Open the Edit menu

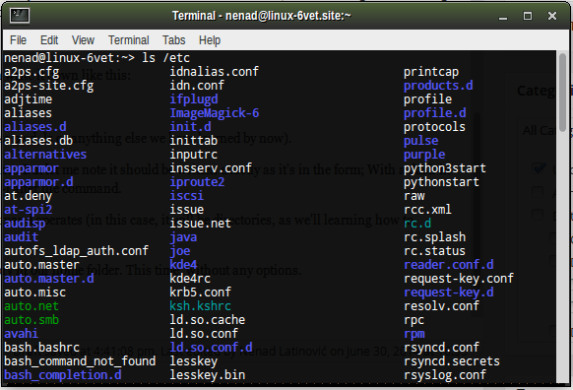49,39
